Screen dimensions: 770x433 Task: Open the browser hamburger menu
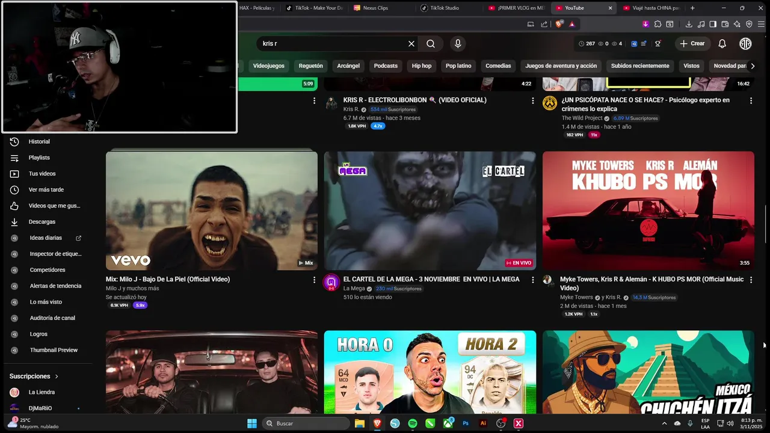click(x=761, y=24)
